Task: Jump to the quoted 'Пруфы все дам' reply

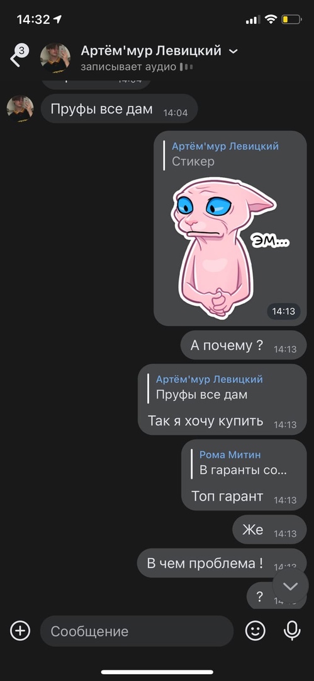Action: pyautogui.click(x=205, y=387)
